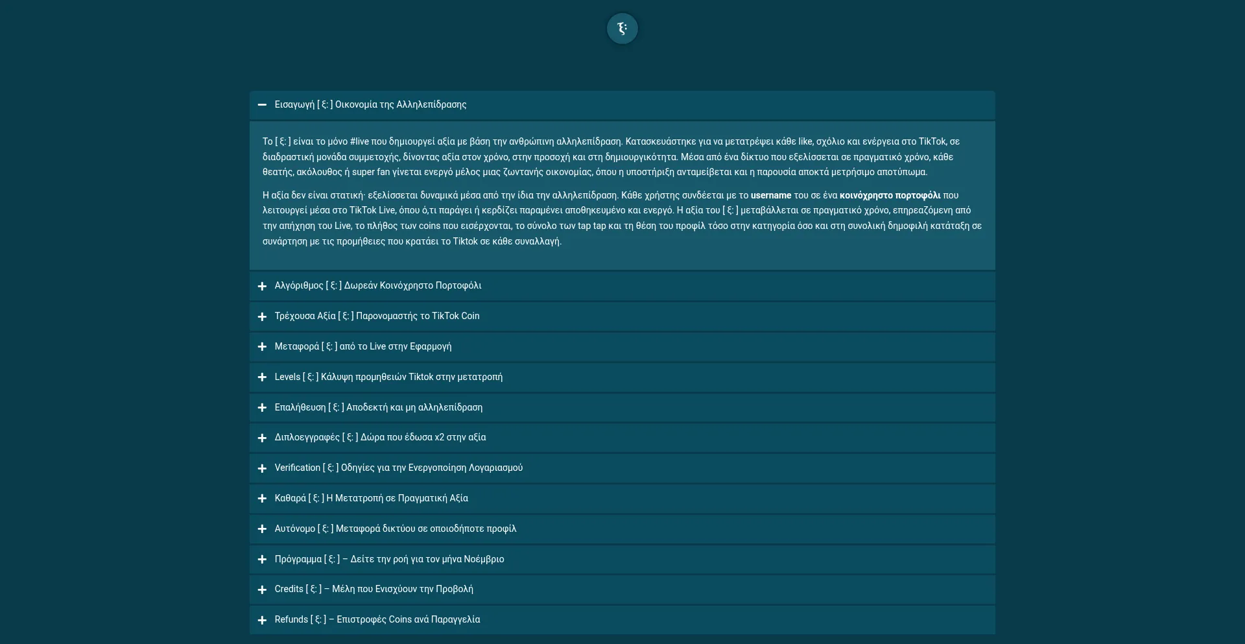1245x644 pixels.
Task: Click bold username word in intro text
Action: pyautogui.click(x=770, y=195)
